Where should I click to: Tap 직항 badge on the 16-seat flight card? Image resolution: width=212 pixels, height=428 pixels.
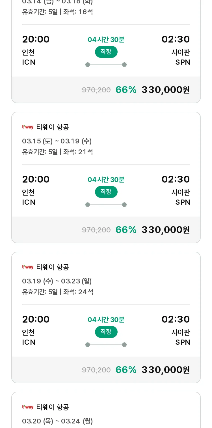(106, 52)
